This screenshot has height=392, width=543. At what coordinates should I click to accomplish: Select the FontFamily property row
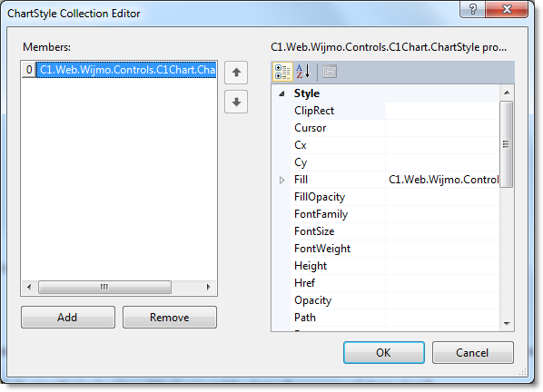[x=395, y=214]
